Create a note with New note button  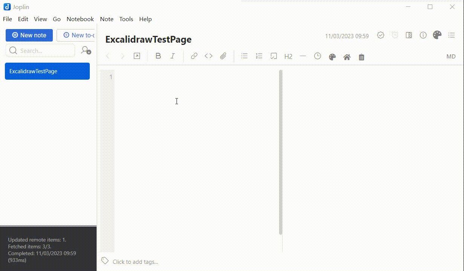point(29,35)
